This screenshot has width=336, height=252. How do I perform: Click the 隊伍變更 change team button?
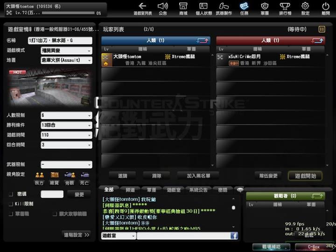pyautogui.click(x=268, y=176)
